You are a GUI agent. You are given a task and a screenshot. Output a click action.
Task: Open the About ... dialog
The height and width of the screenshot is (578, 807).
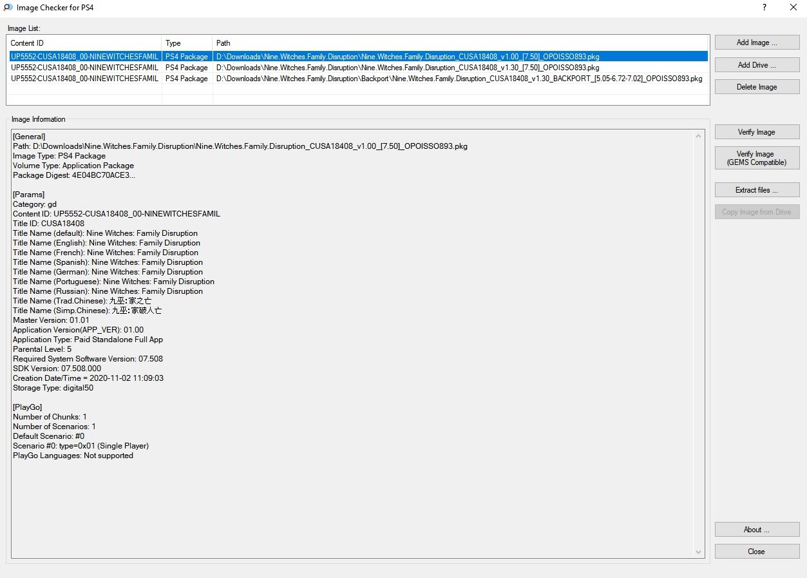click(757, 530)
